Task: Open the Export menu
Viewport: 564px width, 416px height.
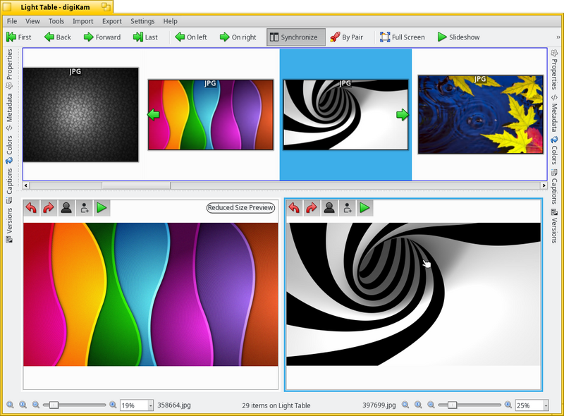Action: pyautogui.click(x=112, y=21)
